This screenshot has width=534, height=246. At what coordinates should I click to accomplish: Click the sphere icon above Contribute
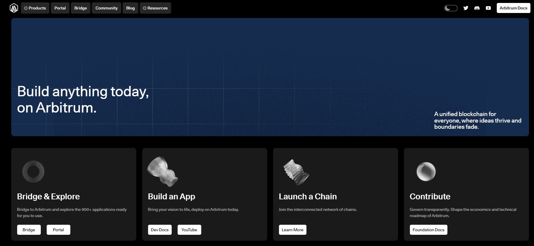coord(426,172)
